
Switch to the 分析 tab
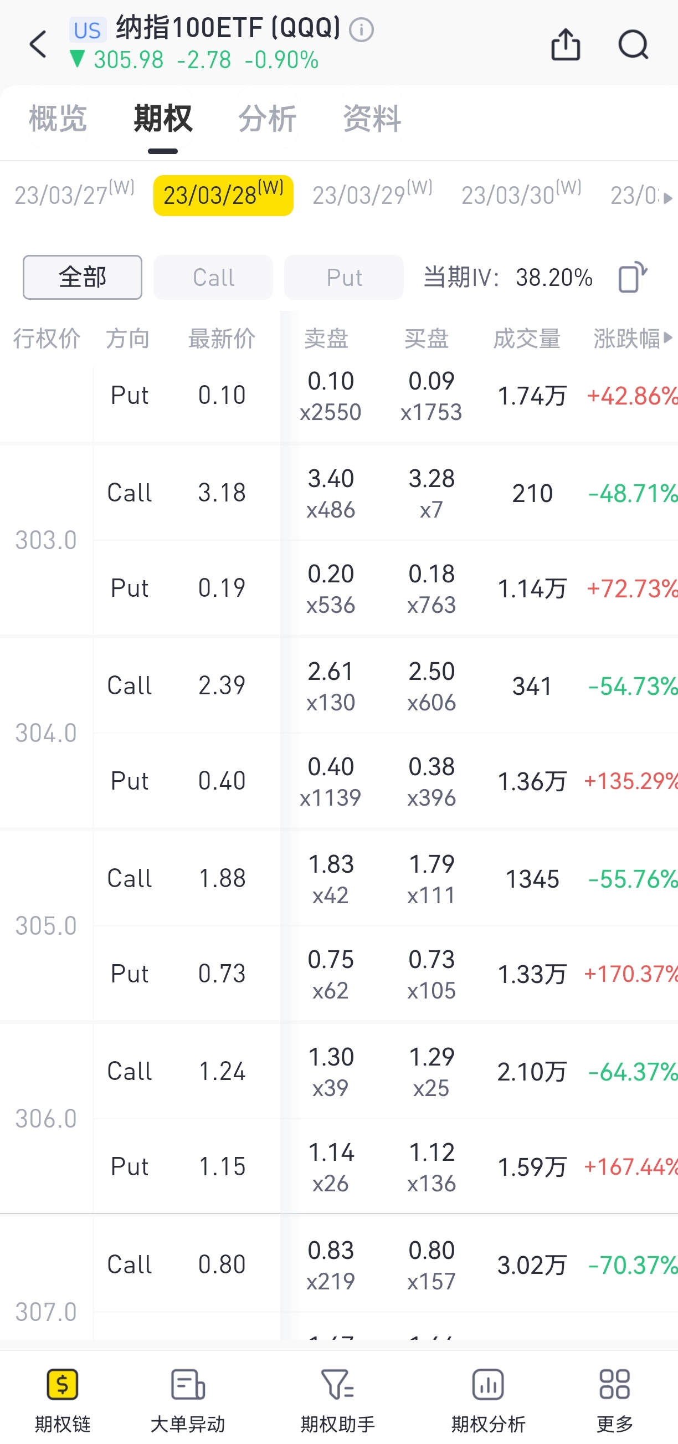268,118
